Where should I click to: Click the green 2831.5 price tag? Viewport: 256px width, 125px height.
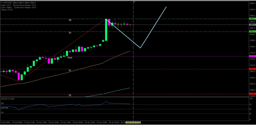click(252, 31)
